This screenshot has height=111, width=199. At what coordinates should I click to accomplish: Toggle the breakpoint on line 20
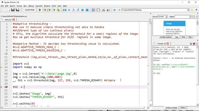click(1, 87)
